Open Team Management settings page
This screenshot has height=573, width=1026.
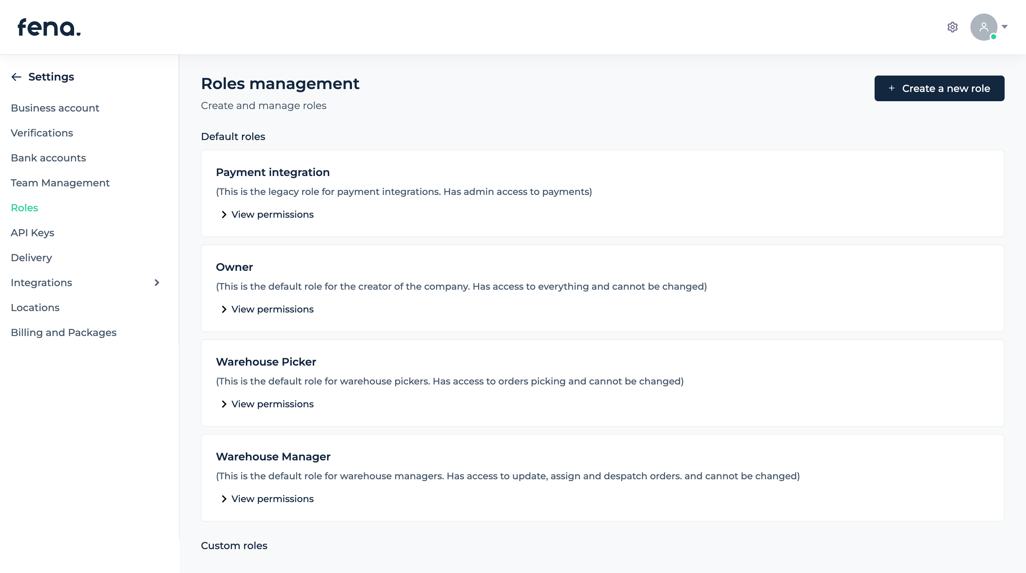[60, 182]
